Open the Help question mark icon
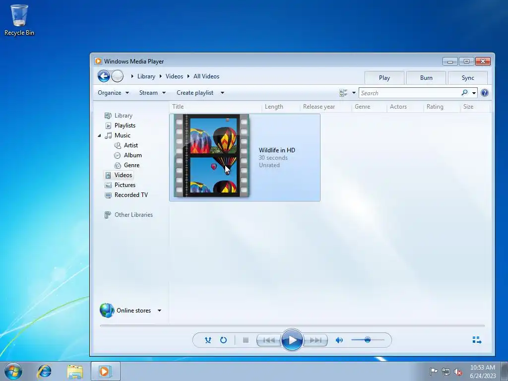This screenshot has height=381, width=508. [484, 93]
